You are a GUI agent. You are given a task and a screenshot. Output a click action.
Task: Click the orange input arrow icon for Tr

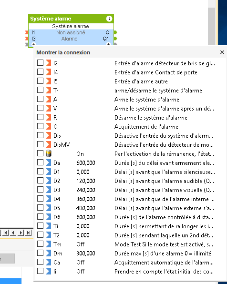[x=49, y=90]
